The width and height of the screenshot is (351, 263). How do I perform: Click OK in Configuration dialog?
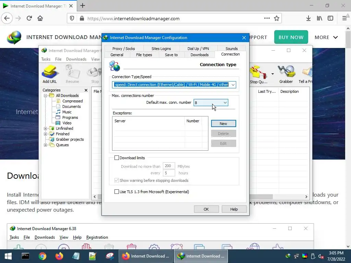click(206, 209)
